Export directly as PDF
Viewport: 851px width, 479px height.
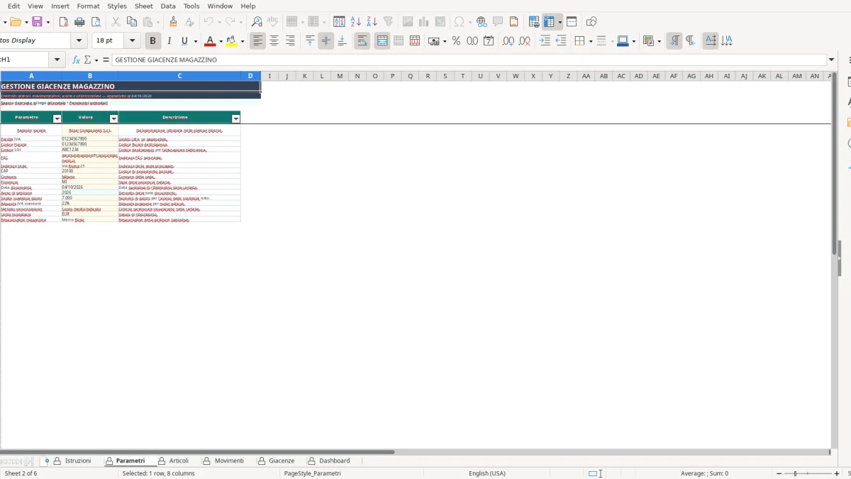click(64, 22)
